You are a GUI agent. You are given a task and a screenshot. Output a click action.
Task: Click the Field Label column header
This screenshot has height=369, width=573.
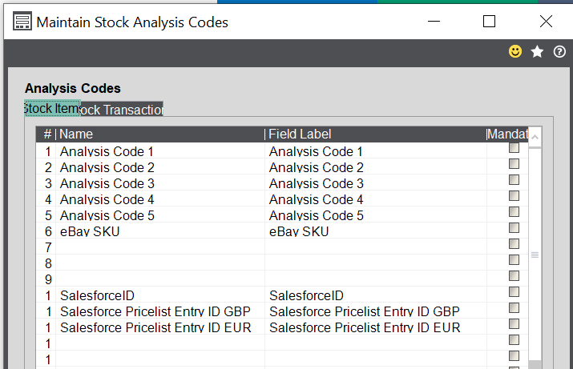[375, 134]
